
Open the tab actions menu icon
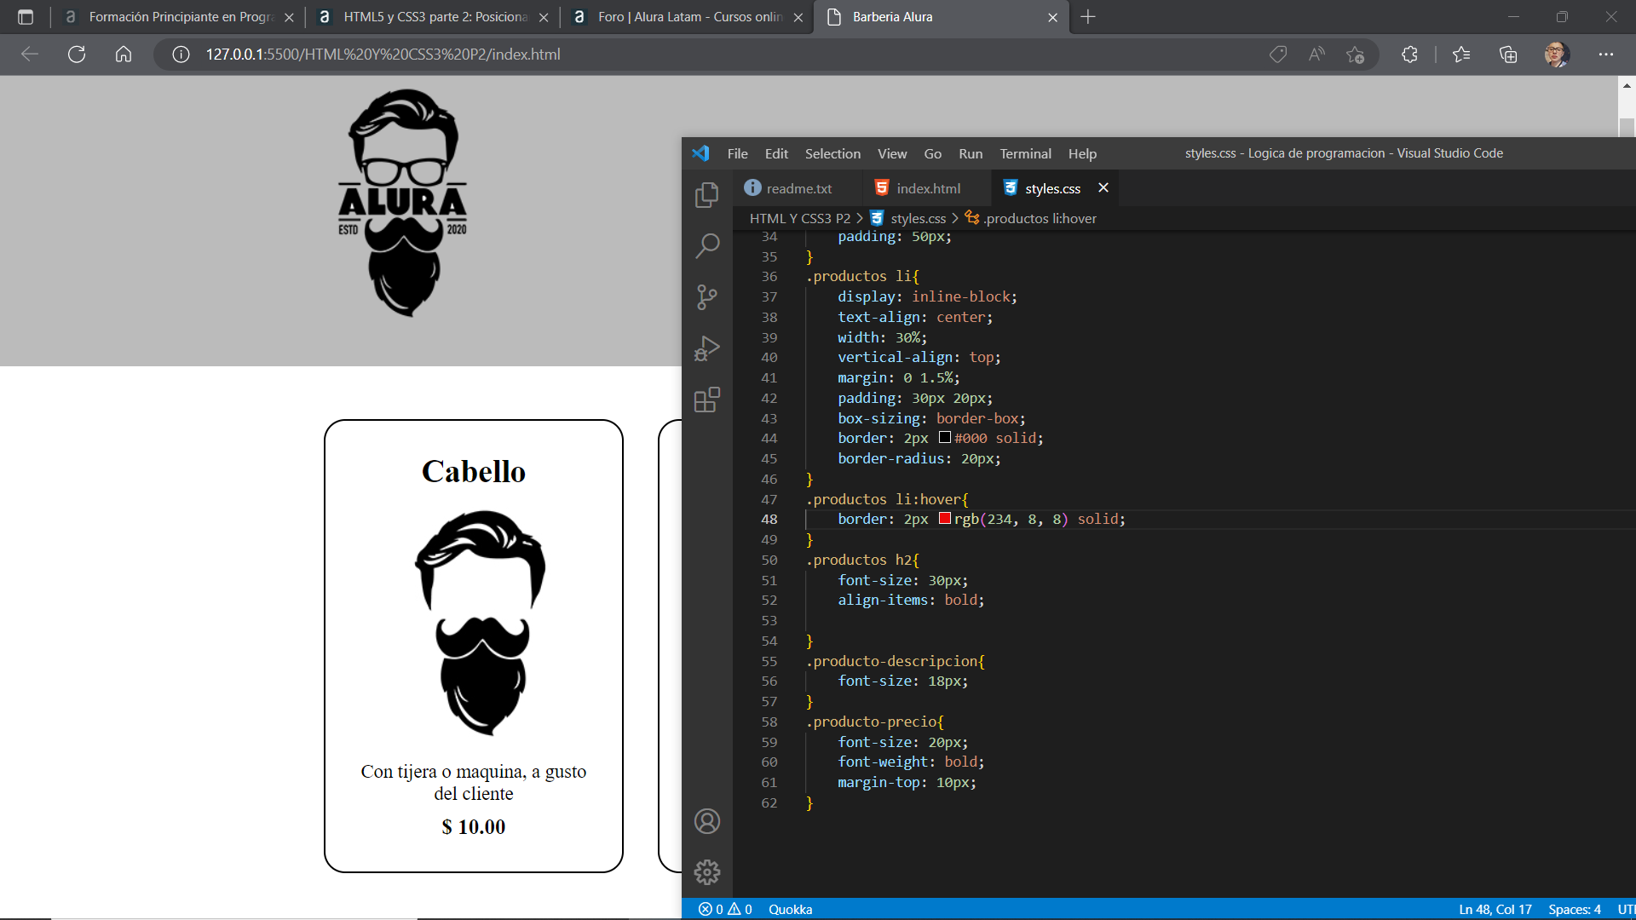(25, 17)
